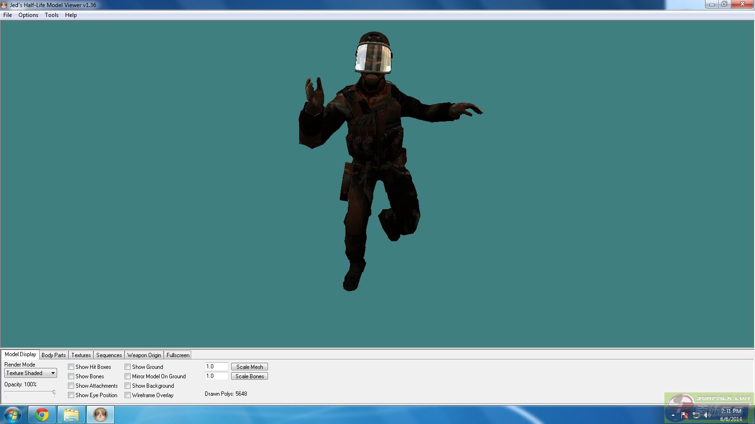Enable the Show Hit Boxes checkbox
The width and height of the screenshot is (755, 424).
click(x=71, y=367)
